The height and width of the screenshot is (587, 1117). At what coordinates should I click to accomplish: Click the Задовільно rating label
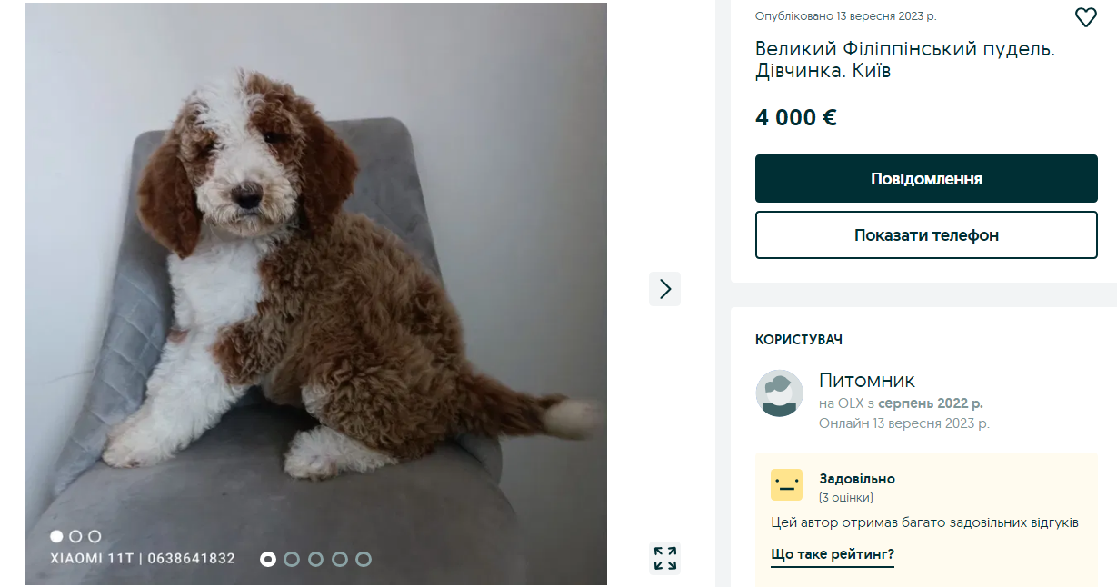[857, 479]
